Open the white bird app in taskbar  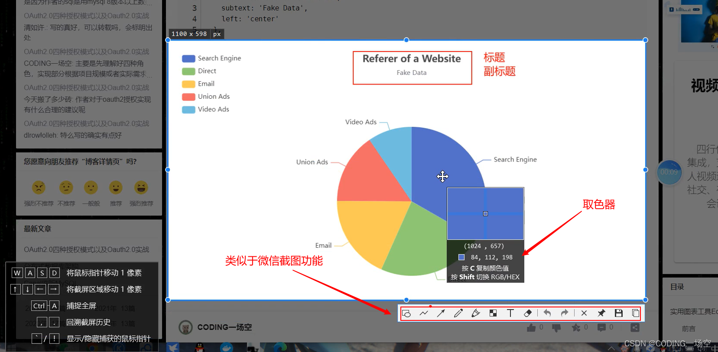coord(173,347)
